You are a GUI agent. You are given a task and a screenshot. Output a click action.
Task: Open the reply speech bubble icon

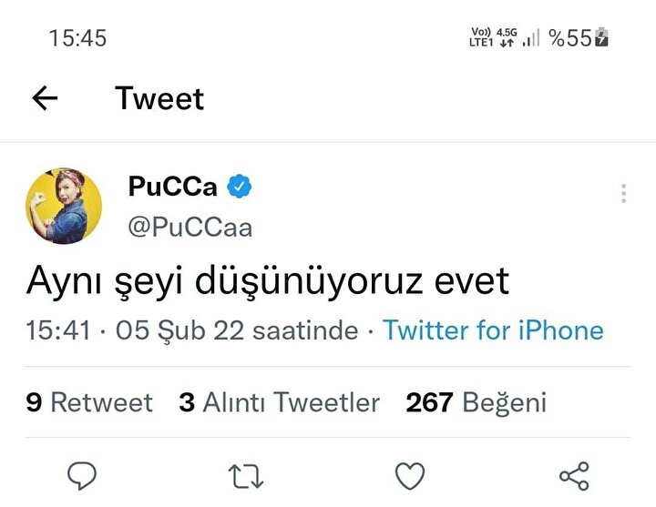(x=82, y=476)
